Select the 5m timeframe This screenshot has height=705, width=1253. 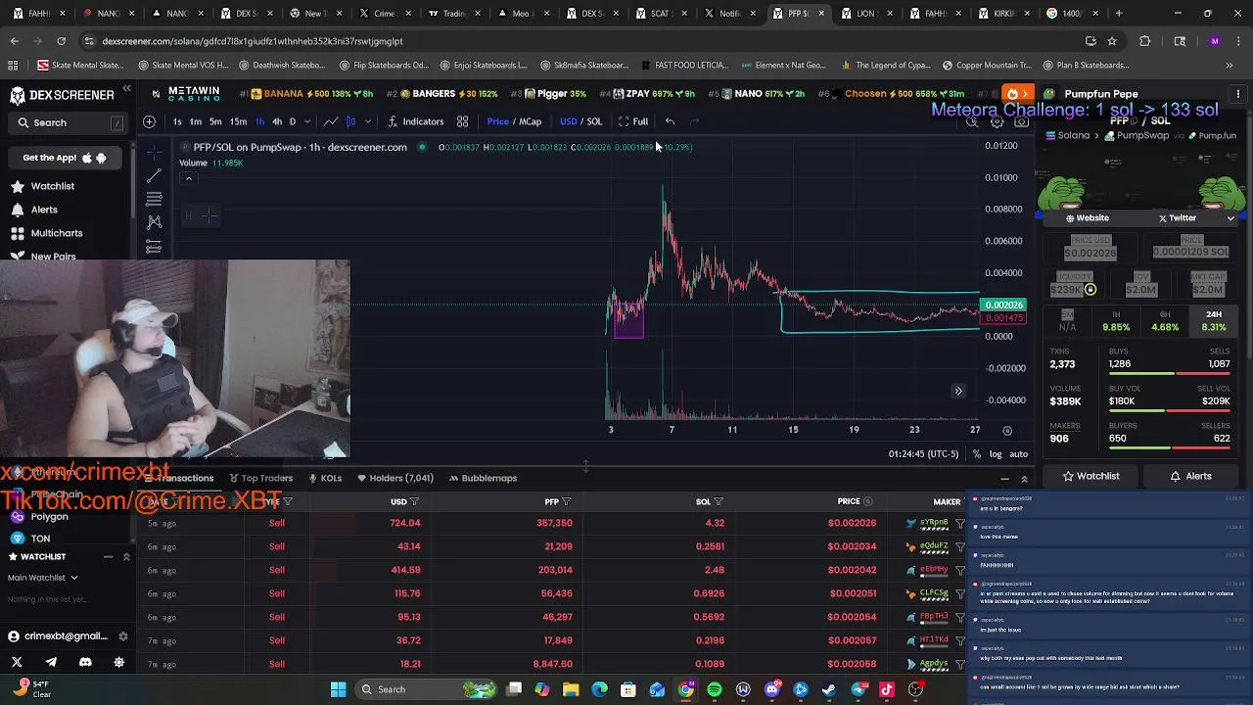(x=215, y=121)
